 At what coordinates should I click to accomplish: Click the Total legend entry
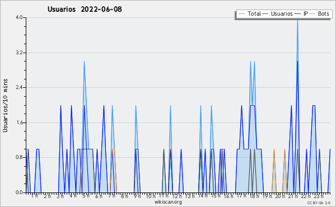tap(249, 13)
